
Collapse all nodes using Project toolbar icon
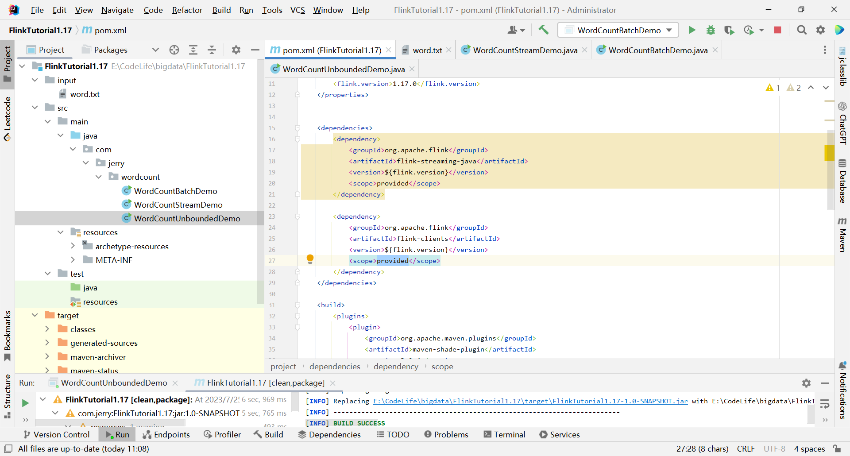212,50
